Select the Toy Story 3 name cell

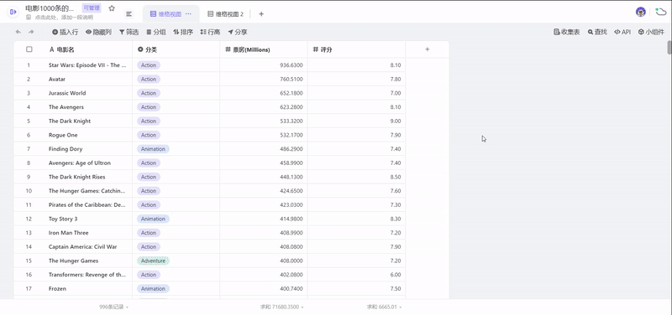pos(88,219)
